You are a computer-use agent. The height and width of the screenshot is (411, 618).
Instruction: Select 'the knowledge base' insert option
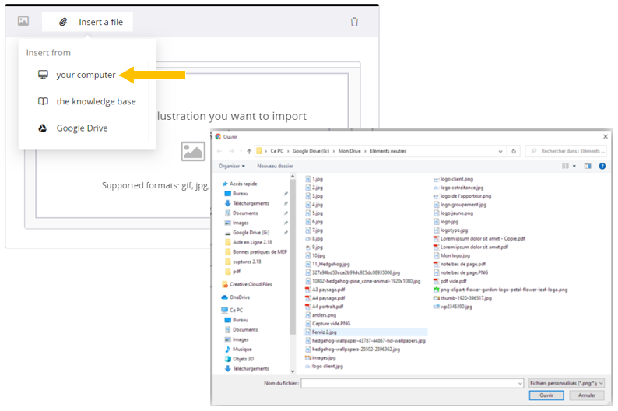tap(95, 101)
